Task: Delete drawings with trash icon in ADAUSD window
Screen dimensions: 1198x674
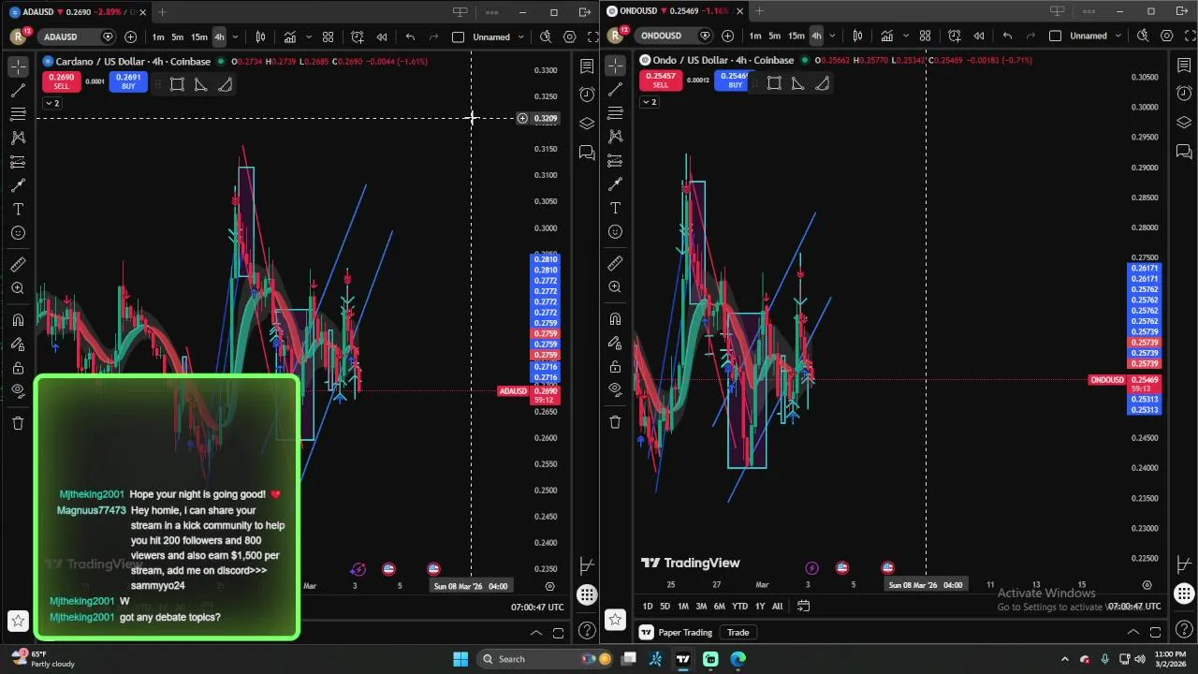Action: click(18, 423)
